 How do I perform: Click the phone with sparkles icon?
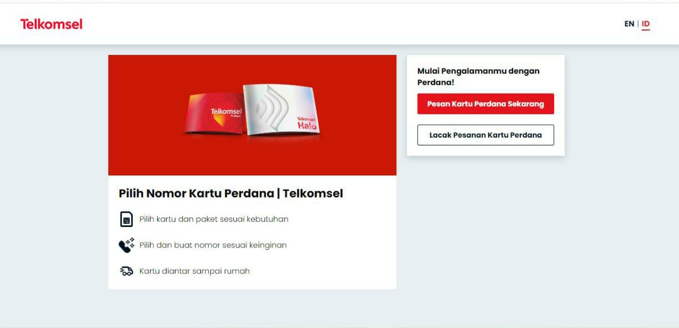127,245
